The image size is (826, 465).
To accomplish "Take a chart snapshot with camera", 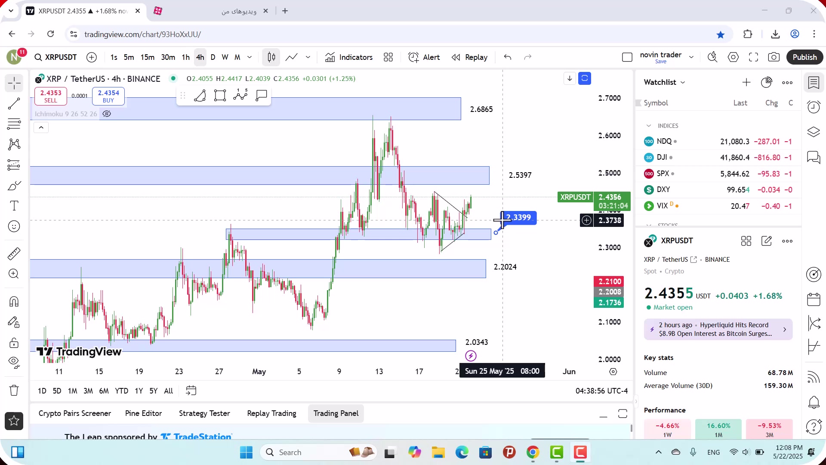I will click(x=774, y=57).
